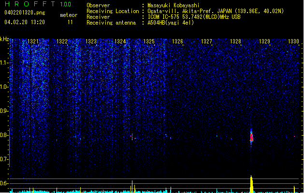Click the tall yellow power spike near 1328

pyautogui.click(x=251, y=184)
